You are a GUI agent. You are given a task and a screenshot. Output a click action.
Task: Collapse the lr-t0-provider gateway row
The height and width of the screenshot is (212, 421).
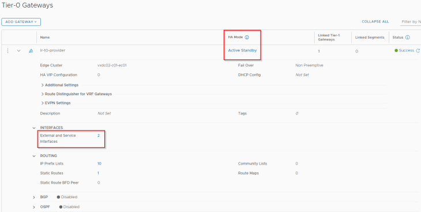[19, 51]
